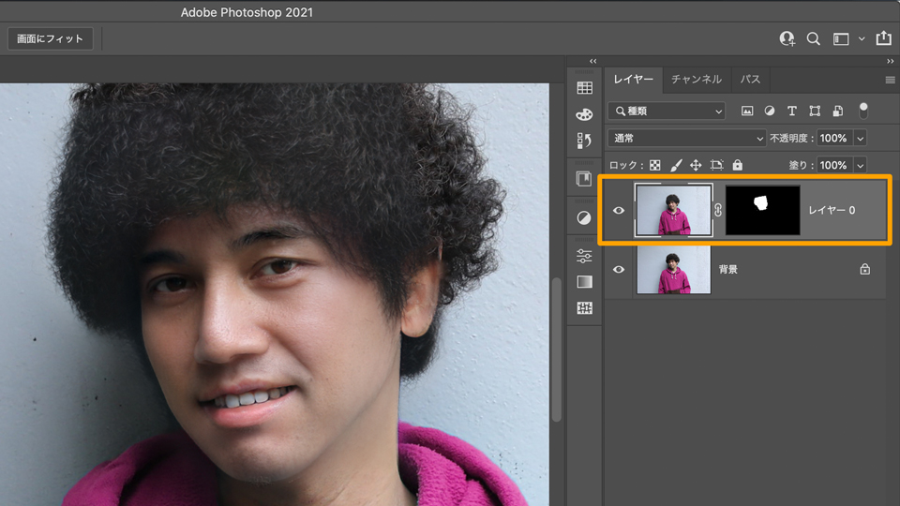900x506 pixels.
Task: Click the invite user icon in the top bar
Action: click(787, 38)
